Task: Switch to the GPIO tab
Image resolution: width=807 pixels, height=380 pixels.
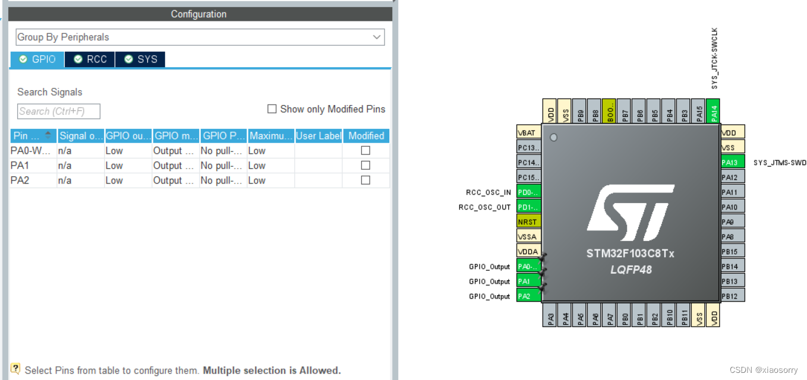Action: [x=37, y=59]
